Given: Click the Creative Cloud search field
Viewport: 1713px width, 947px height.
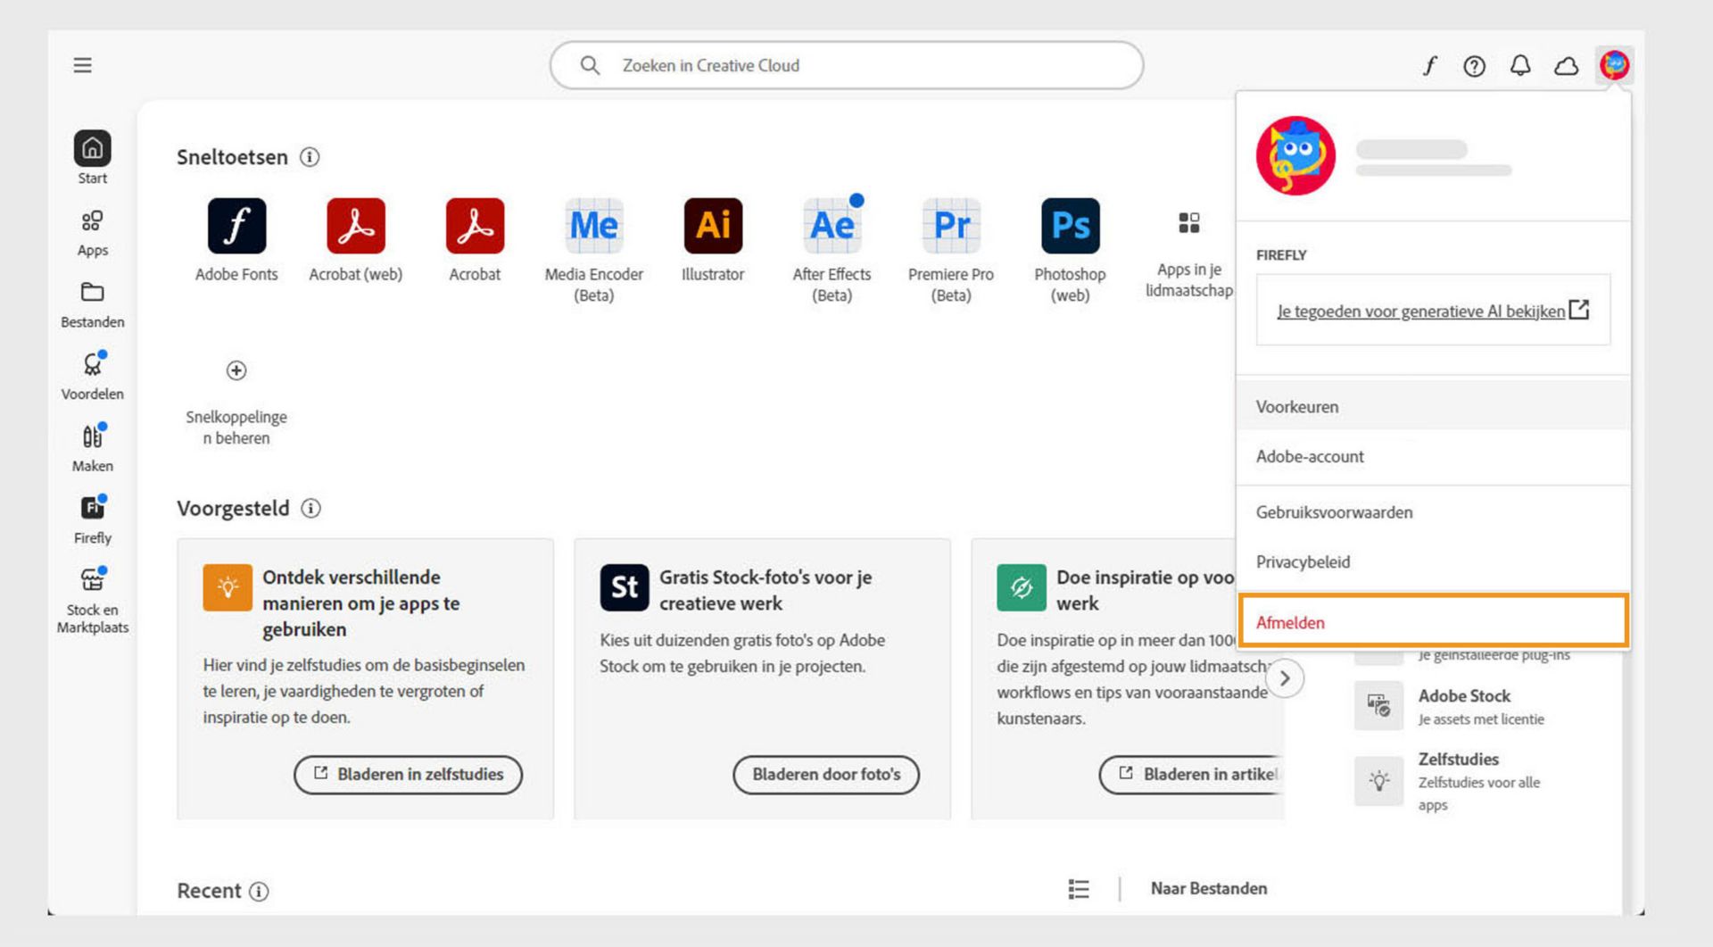Looking at the screenshot, I should coord(847,65).
